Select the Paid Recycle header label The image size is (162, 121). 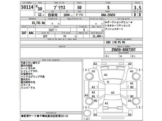pos(97,33)
